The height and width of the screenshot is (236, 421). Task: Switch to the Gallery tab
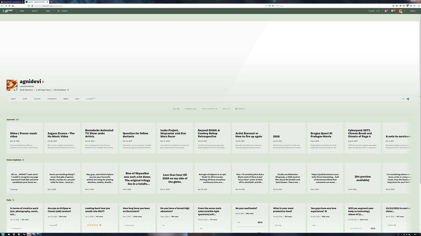point(37,99)
